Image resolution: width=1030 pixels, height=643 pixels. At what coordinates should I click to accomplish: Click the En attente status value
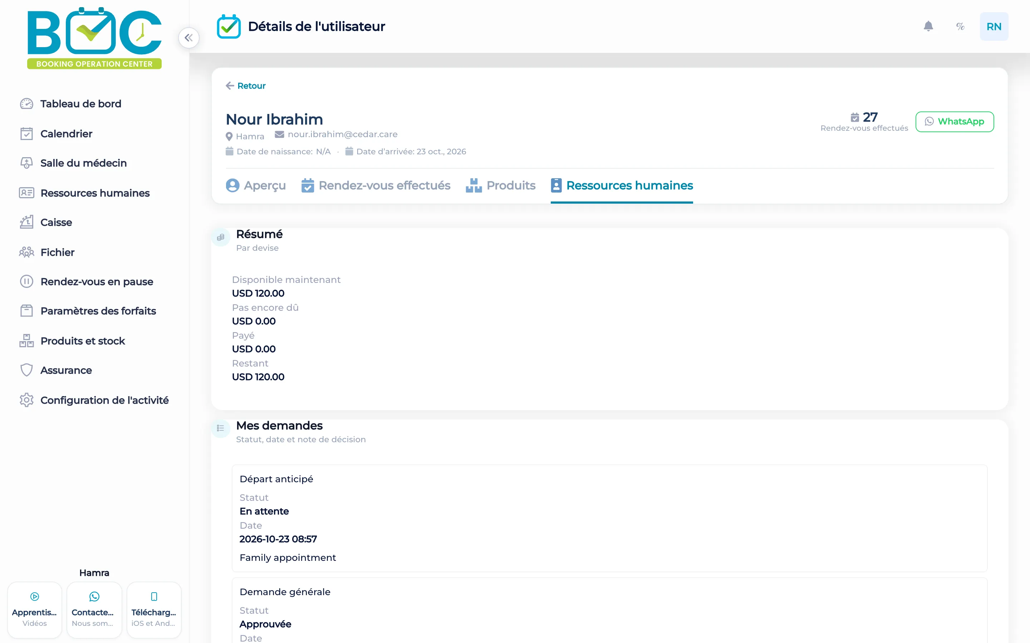[x=264, y=511]
